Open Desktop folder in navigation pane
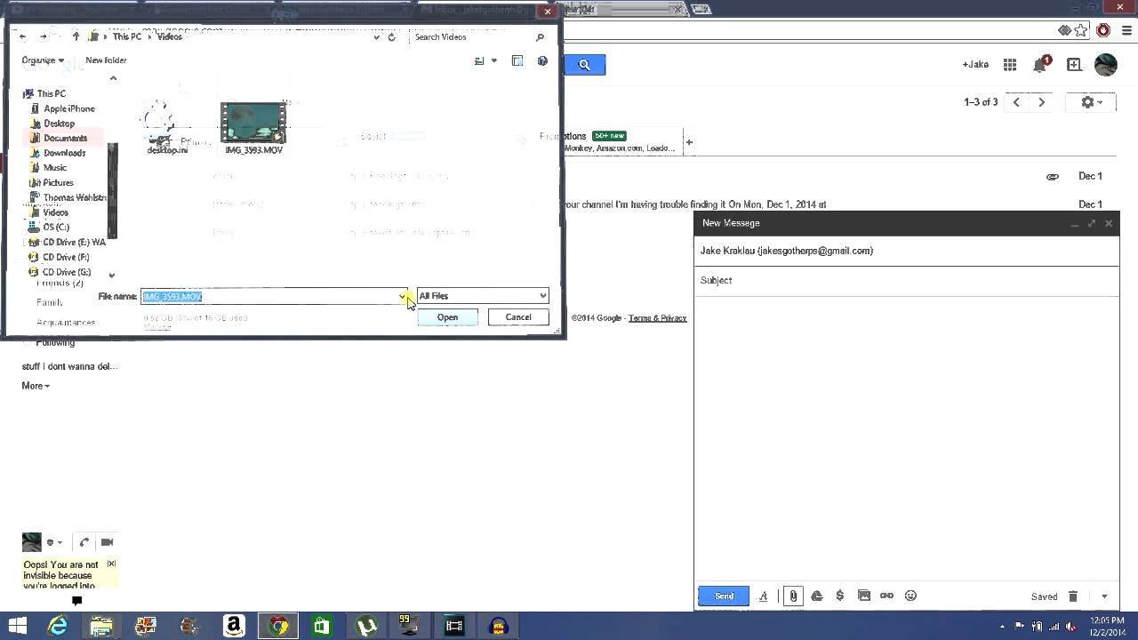This screenshot has height=640, width=1138. (59, 124)
